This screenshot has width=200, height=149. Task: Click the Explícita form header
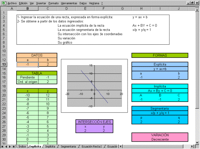pos(160,64)
